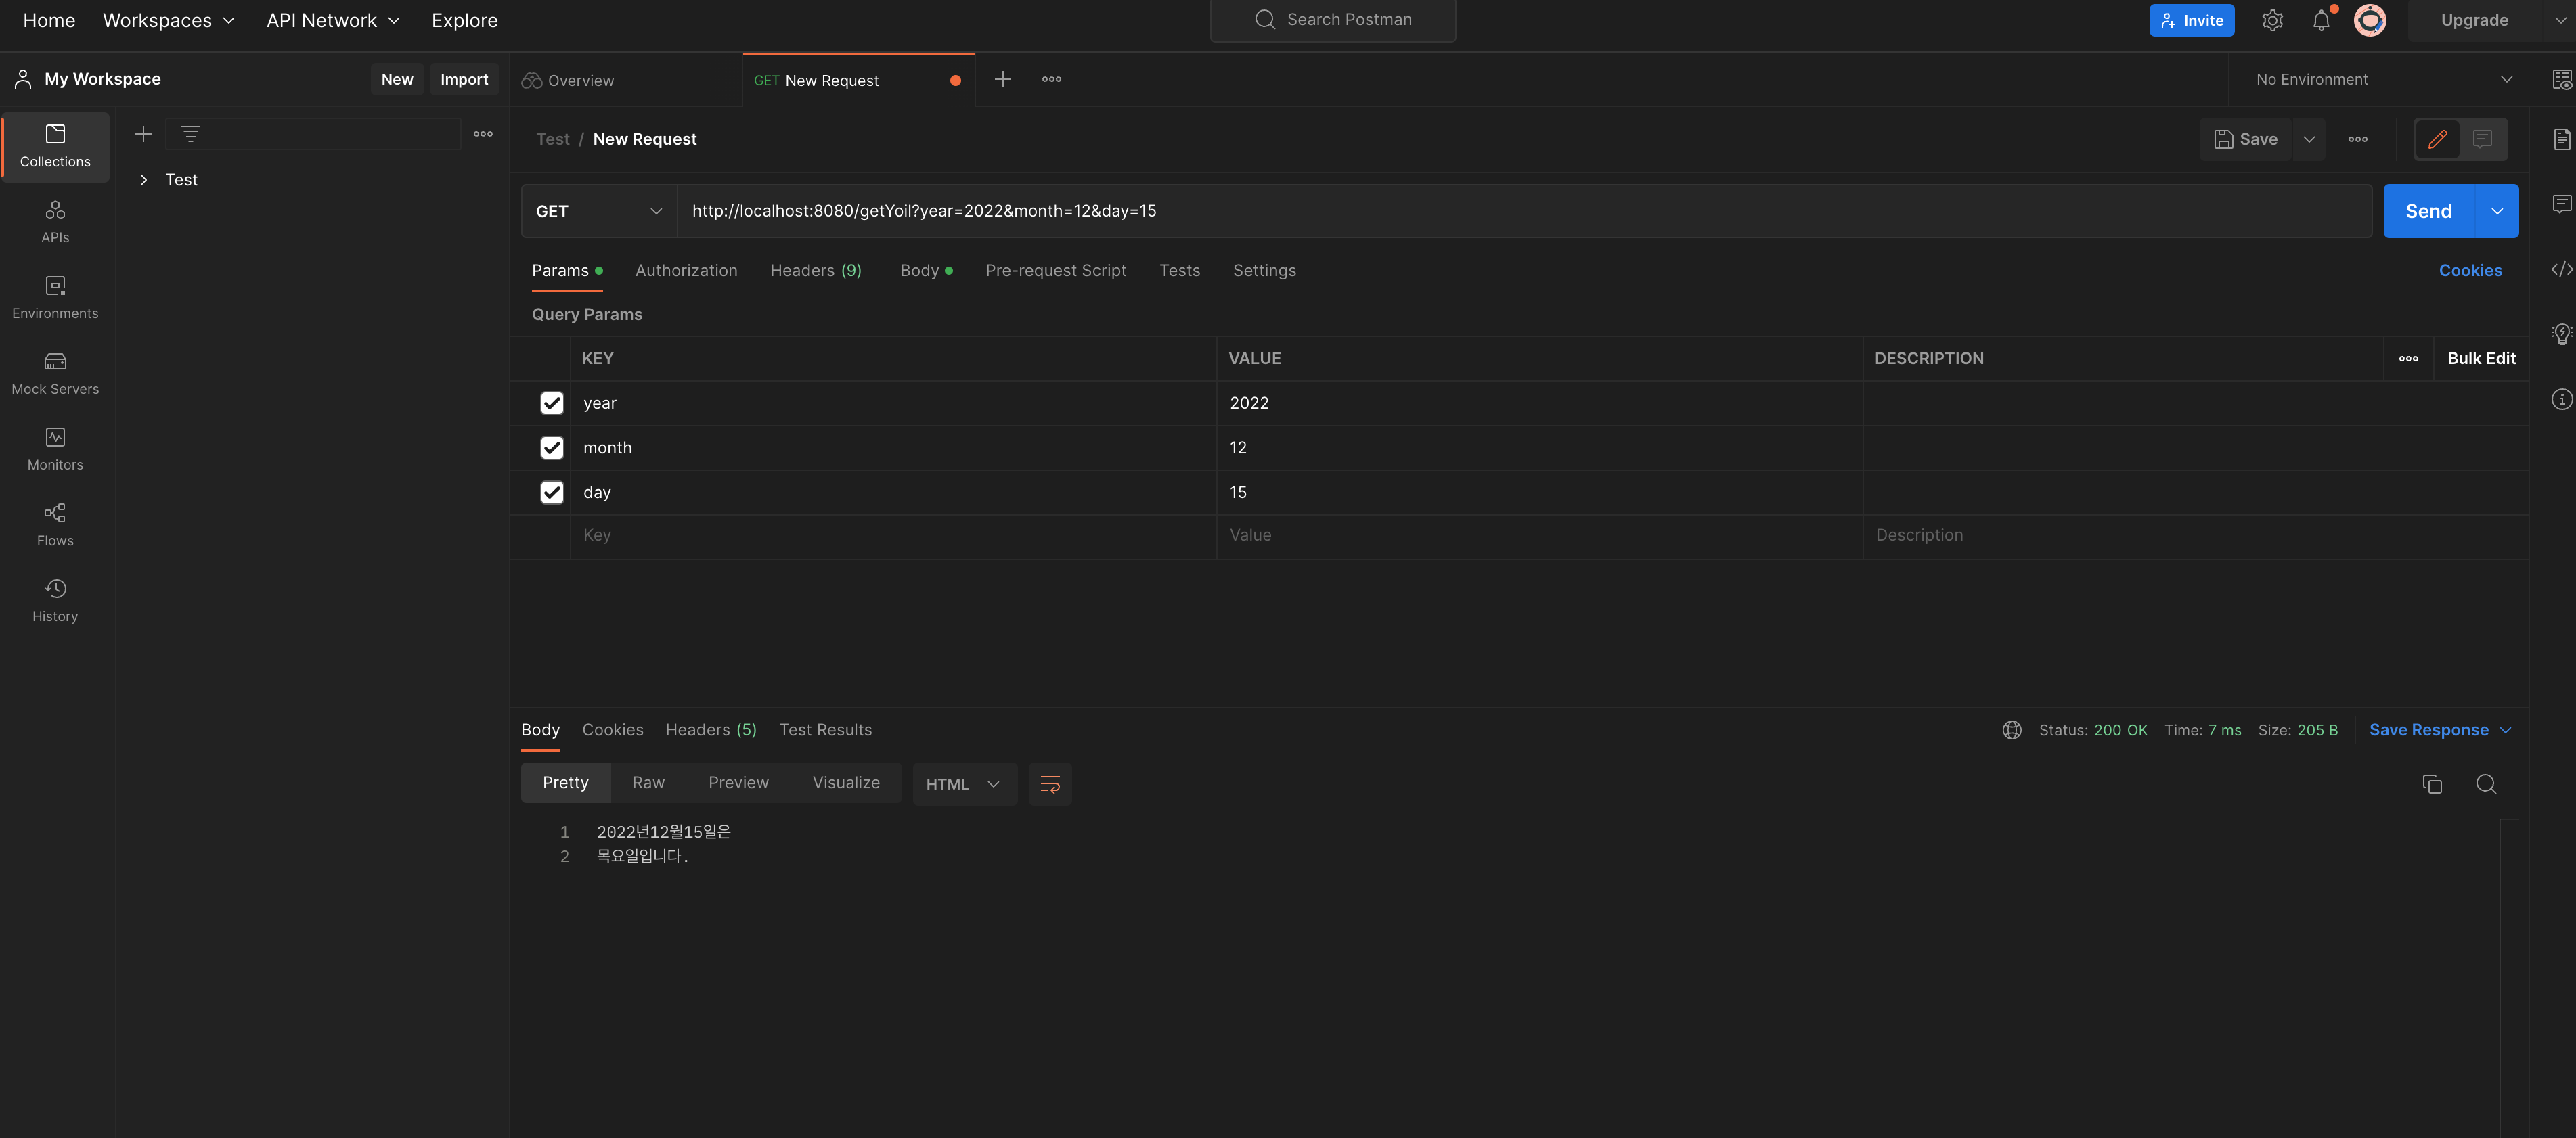Image resolution: width=2576 pixels, height=1138 pixels.
Task: Click the search response magnifier icon
Action: coord(2486,784)
